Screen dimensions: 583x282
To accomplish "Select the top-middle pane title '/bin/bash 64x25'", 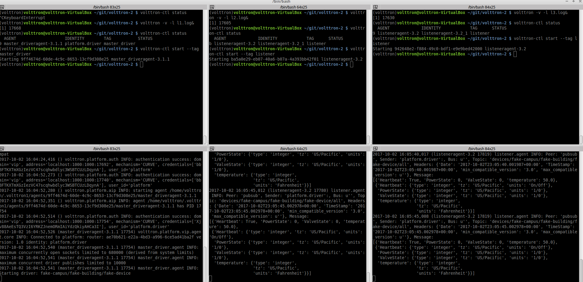I will click(x=293, y=7).
